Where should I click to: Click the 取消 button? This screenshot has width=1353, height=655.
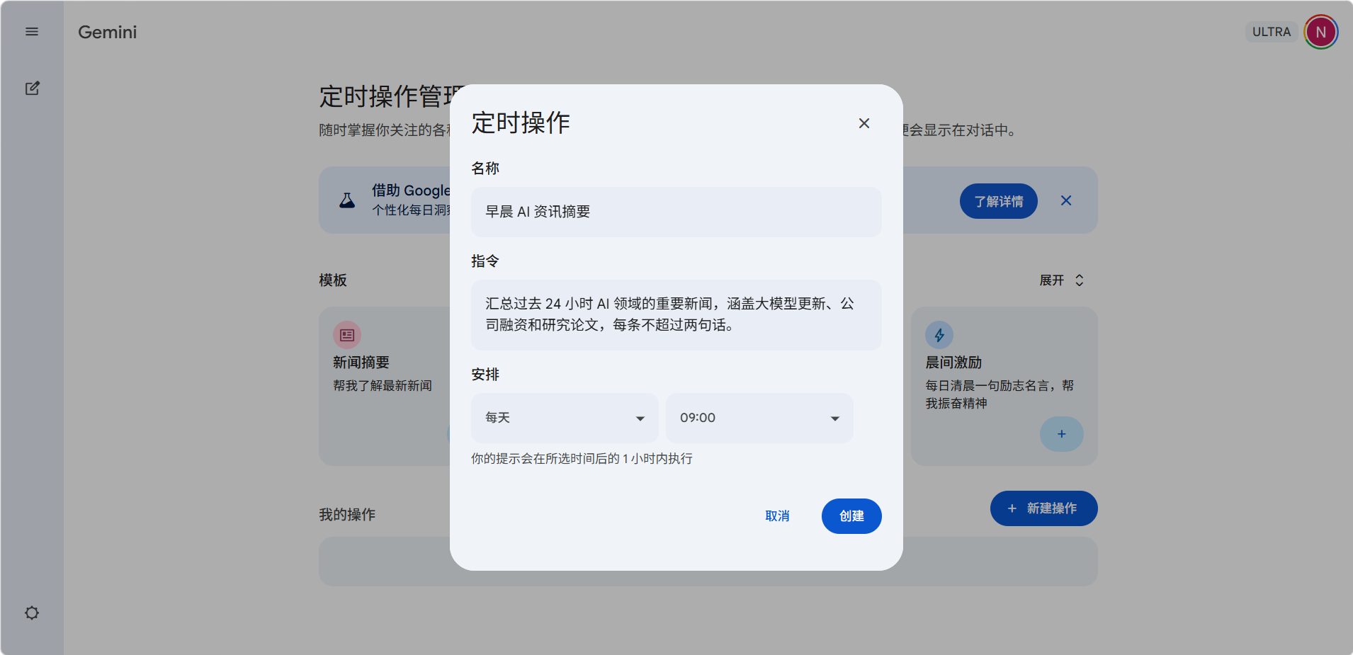[x=777, y=516]
